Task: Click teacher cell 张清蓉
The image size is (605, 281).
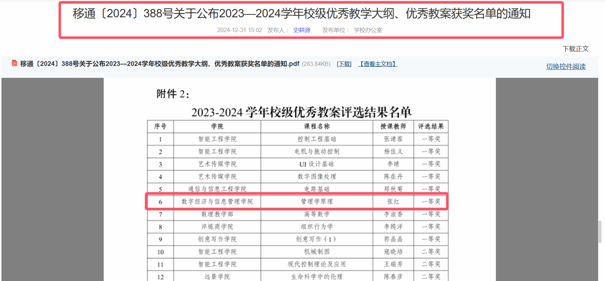Action: [393, 139]
